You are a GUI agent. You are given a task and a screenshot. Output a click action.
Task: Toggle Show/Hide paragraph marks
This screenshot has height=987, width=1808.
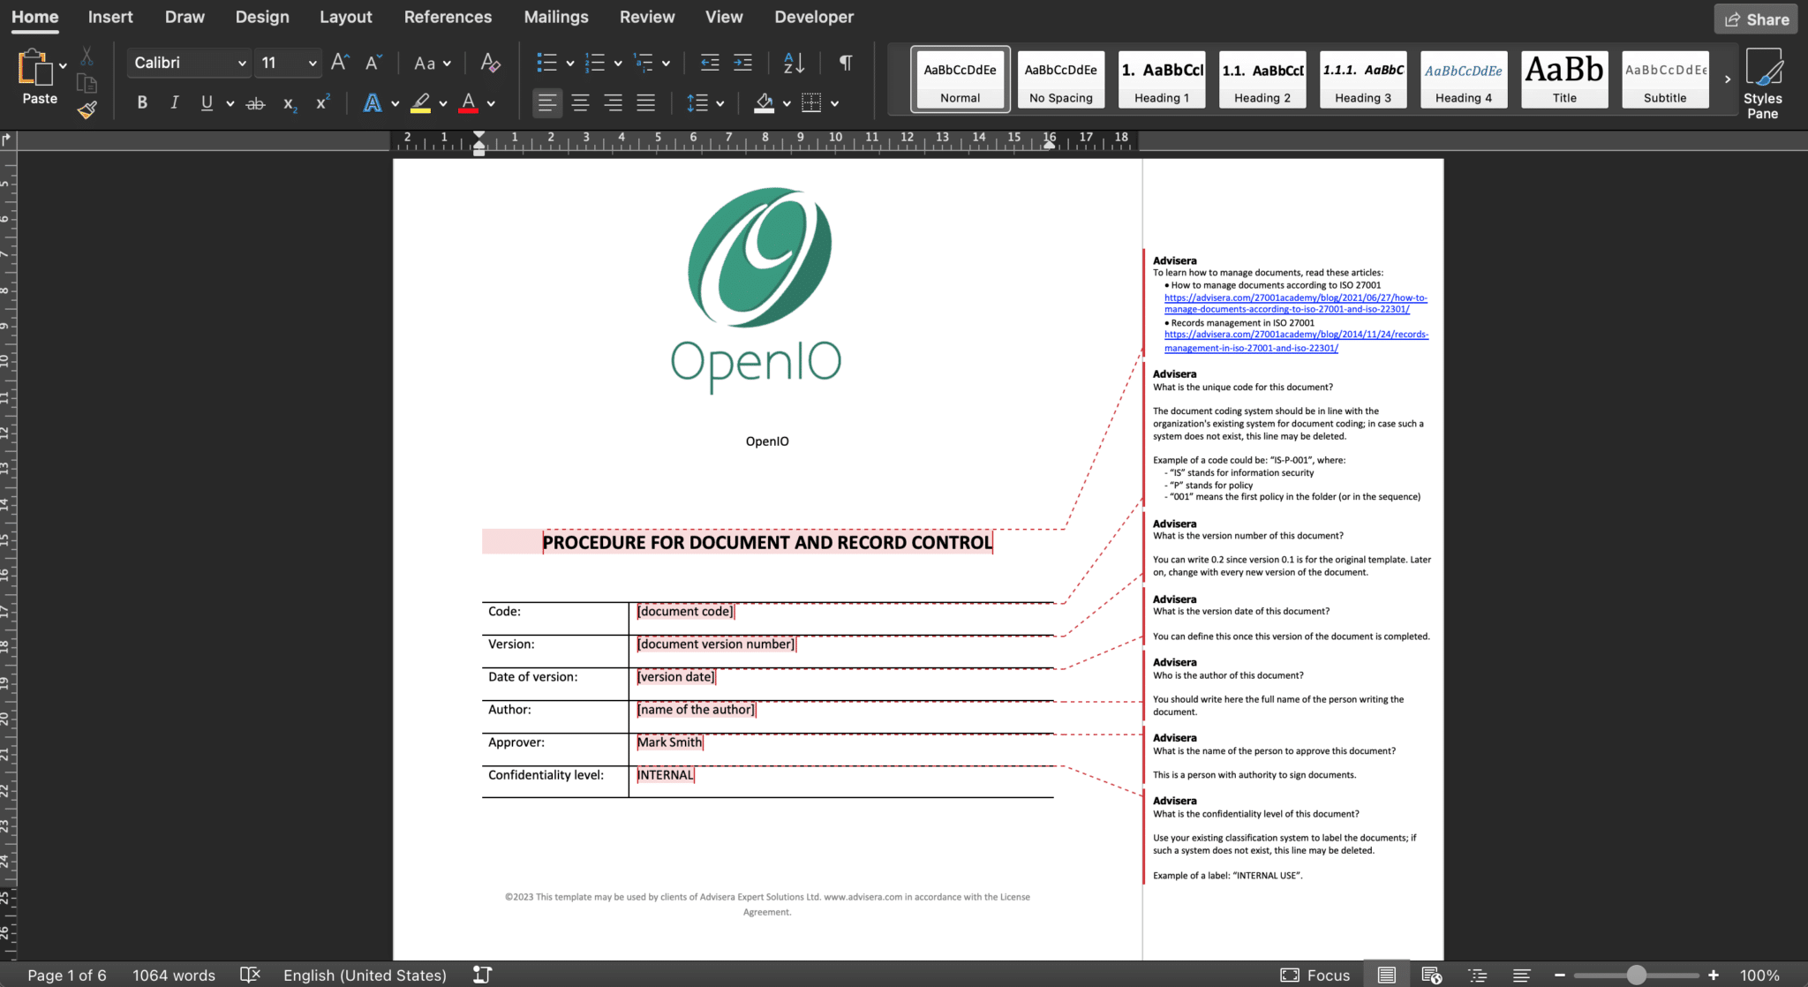coord(845,63)
